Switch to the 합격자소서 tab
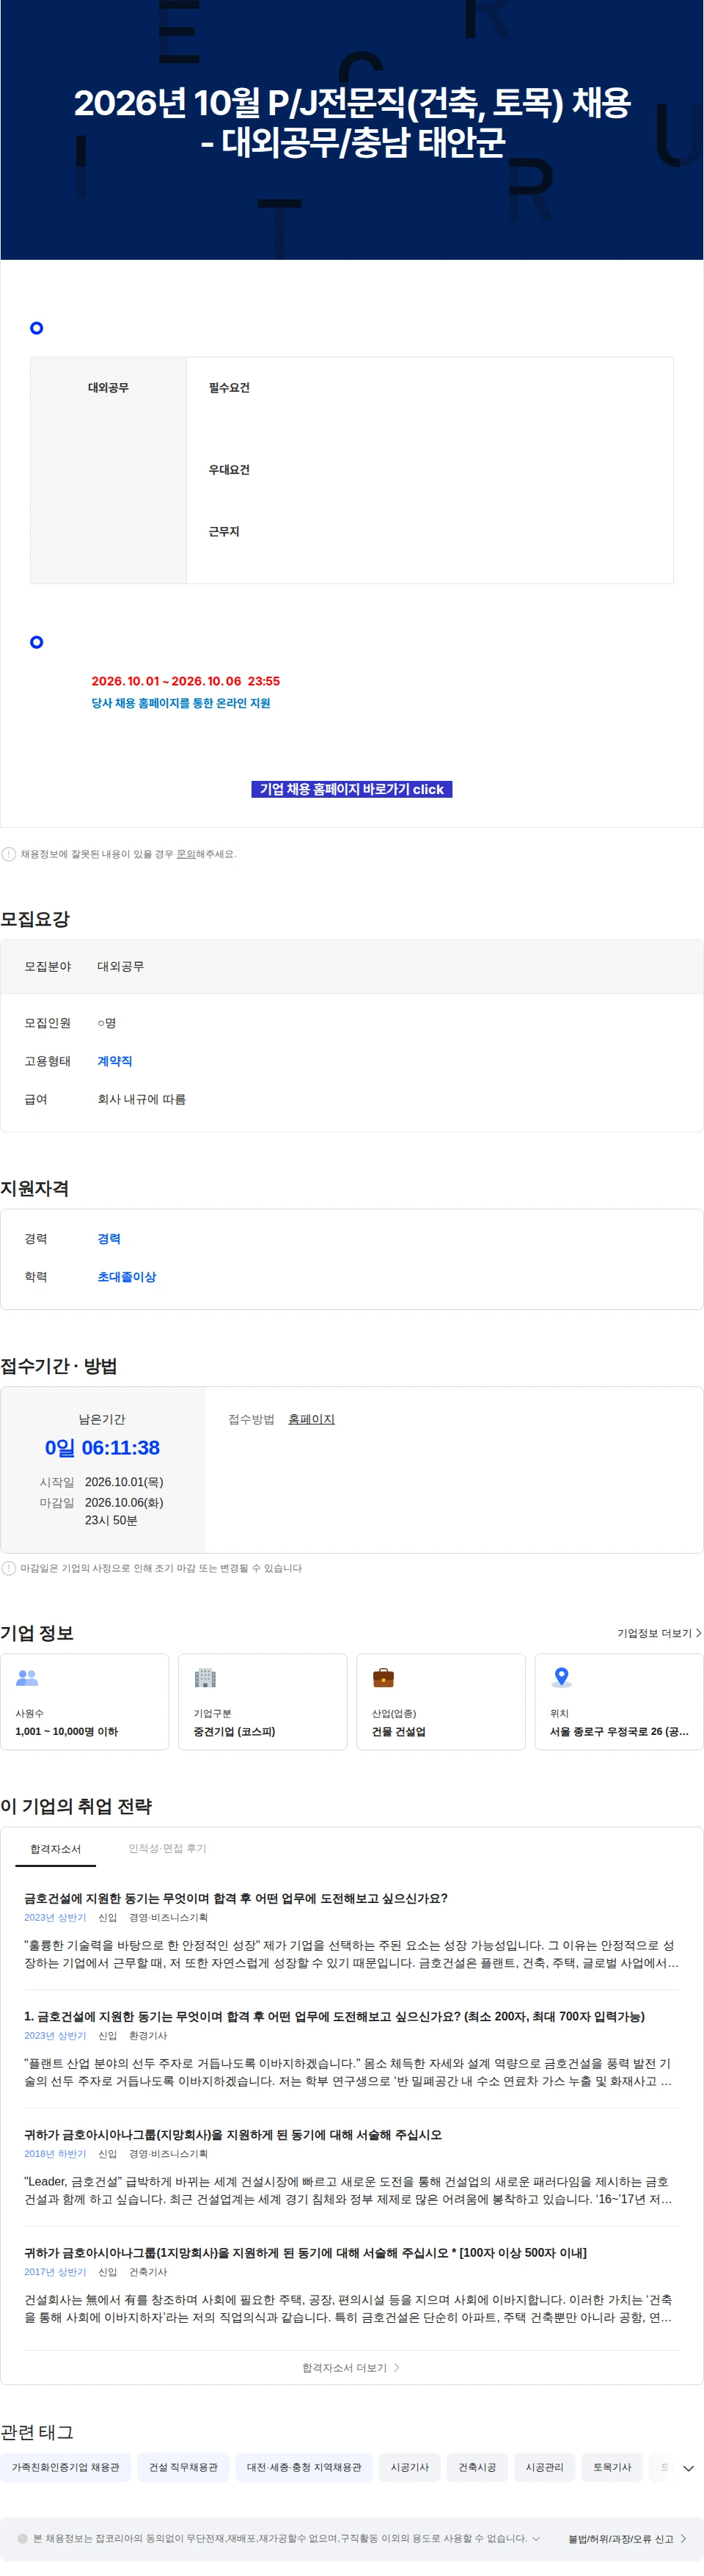This screenshot has width=704, height=2576. click(x=55, y=1849)
